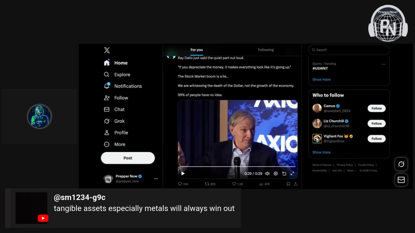Open Camus profile avatar
Viewport: 415px width, 233px height.
pos(317,108)
